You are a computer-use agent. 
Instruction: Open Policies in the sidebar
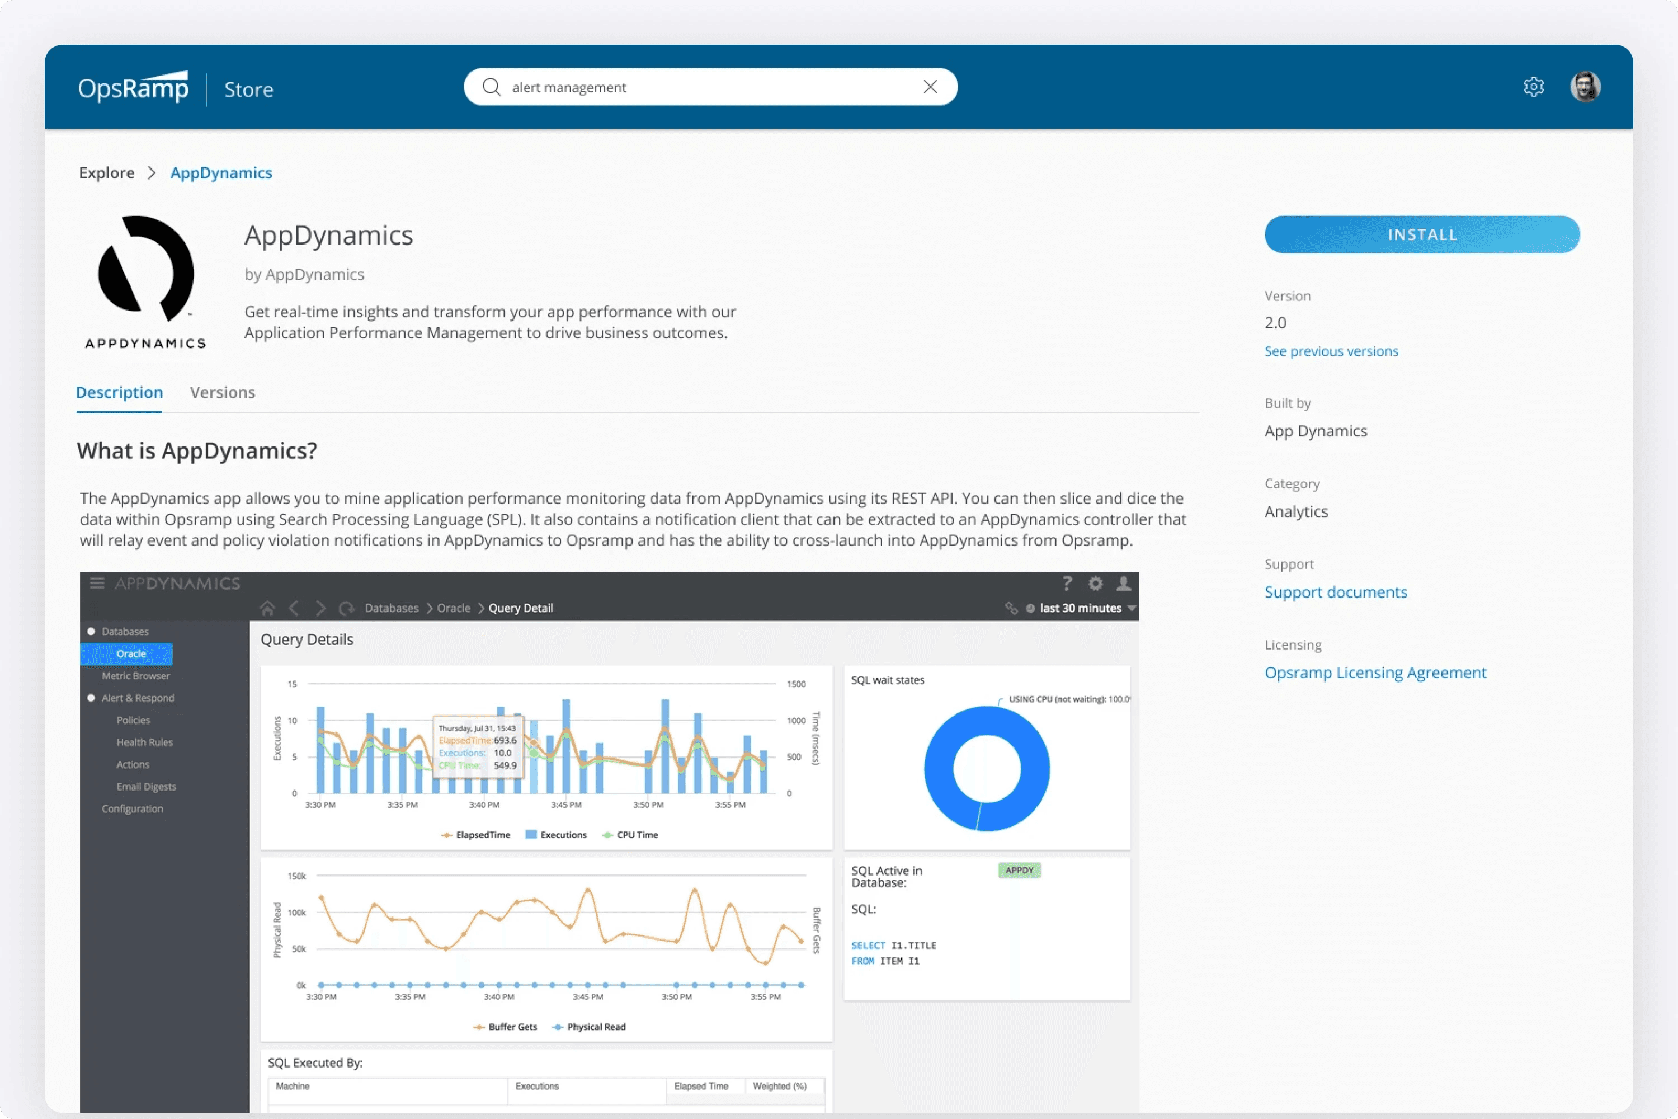(134, 720)
